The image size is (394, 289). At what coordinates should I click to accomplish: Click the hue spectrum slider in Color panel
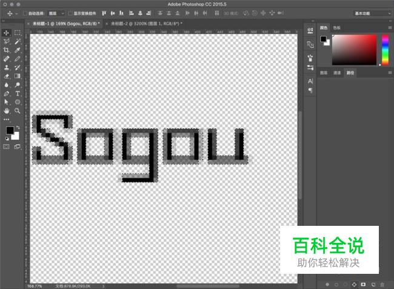[385, 50]
